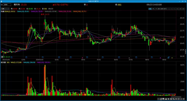Click the volume MA(120) 350.56 label
Screen dimensions: 187x101
point(43,62)
